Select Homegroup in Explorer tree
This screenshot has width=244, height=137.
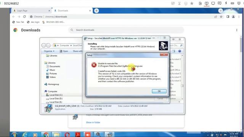(52, 84)
